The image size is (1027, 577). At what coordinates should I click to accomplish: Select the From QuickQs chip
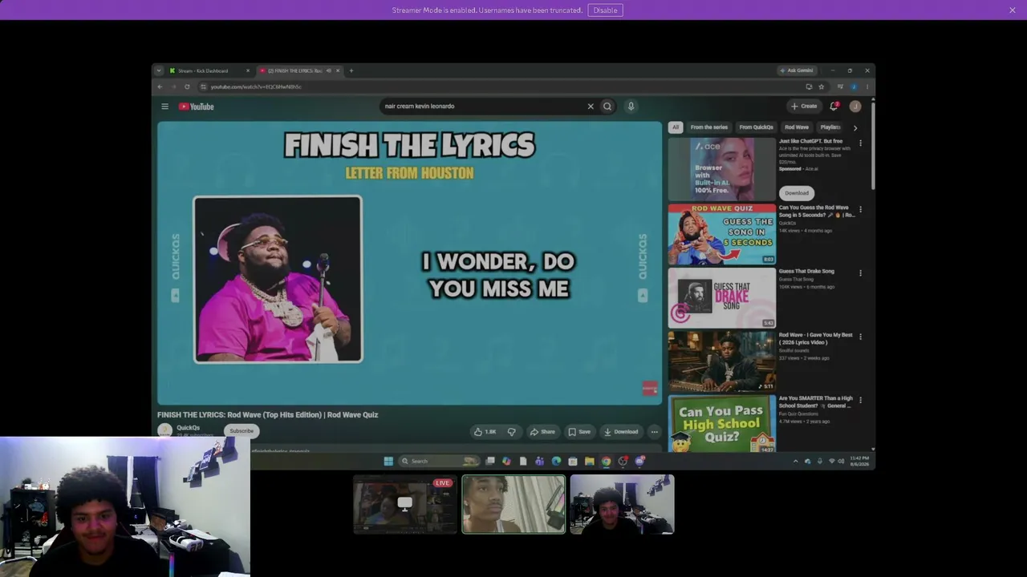(x=756, y=127)
